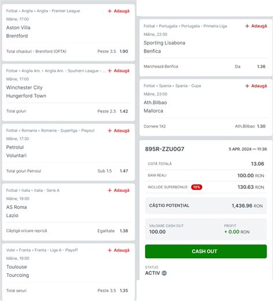This screenshot has width=274, height=301.
Task: Select Peste 3.5 odds 1.90 for Brentford offsides
Action: click(x=113, y=51)
